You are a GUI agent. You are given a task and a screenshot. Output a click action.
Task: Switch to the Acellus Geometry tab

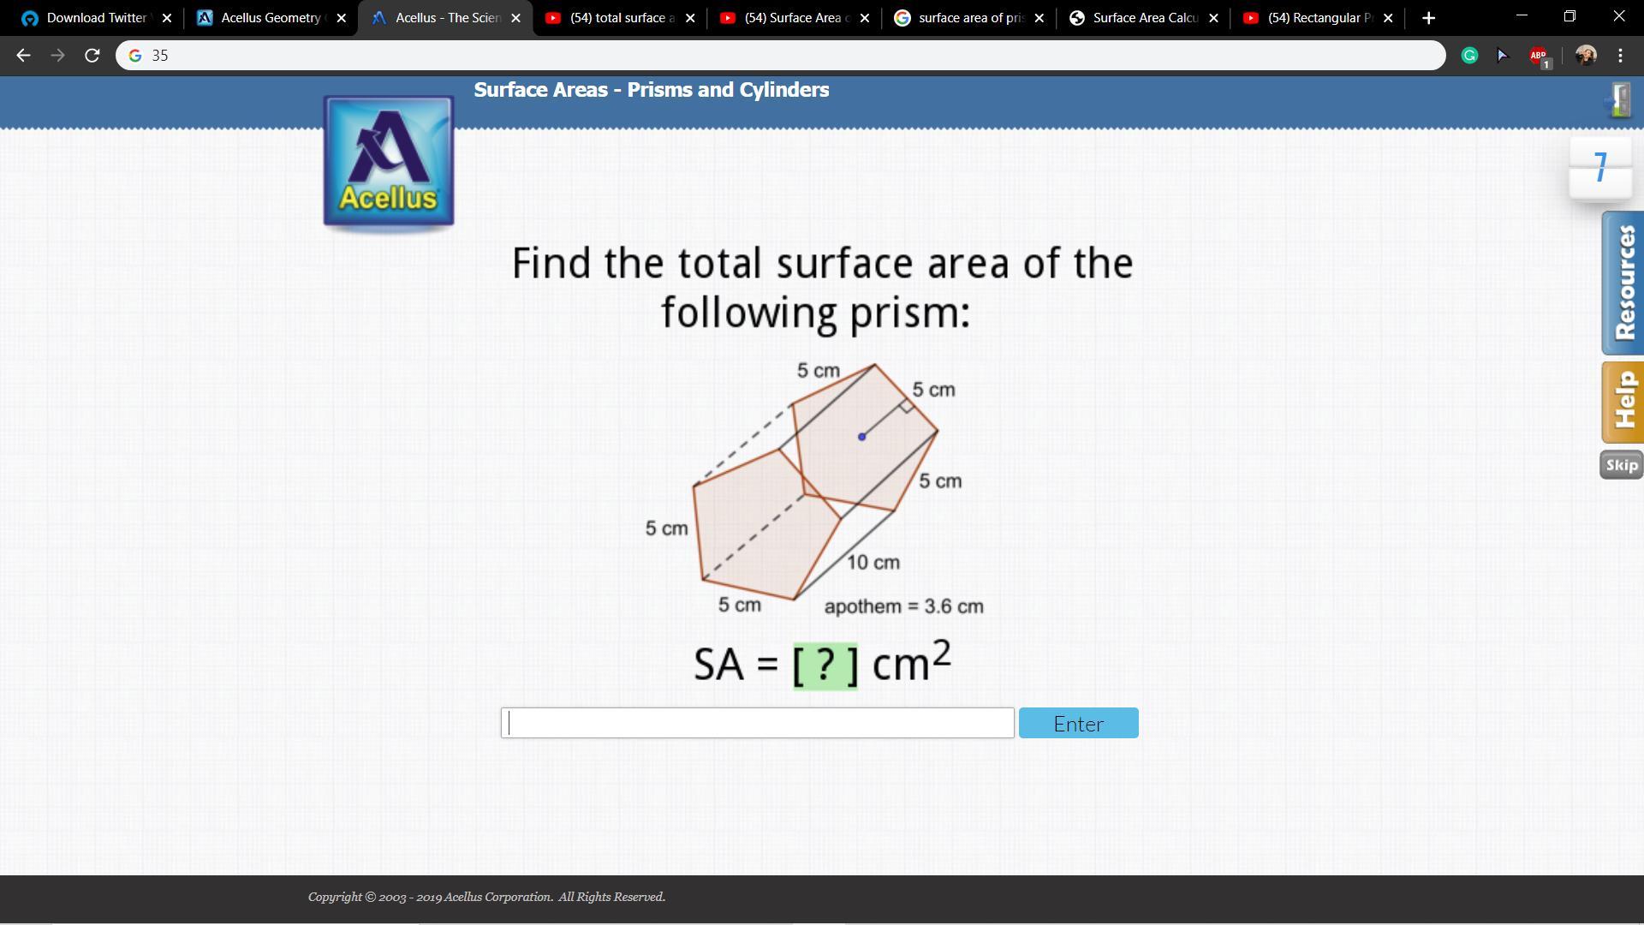pyautogui.click(x=261, y=18)
